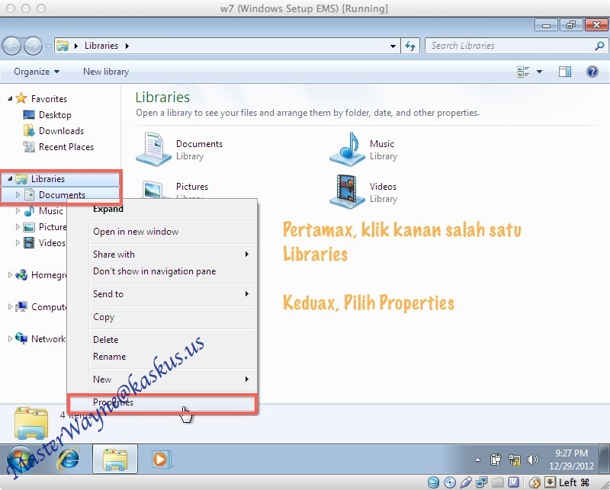
Task: Collapse the Libraries tree group
Action: point(10,179)
